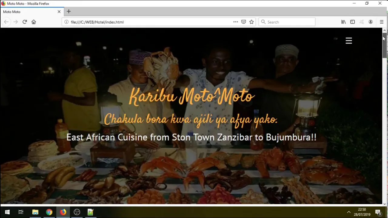The width and height of the screenshot is (388, 218).
Task: Click the Karibu Moto^Moto heading
Action: pyautogui.click(x=192, y=97)
